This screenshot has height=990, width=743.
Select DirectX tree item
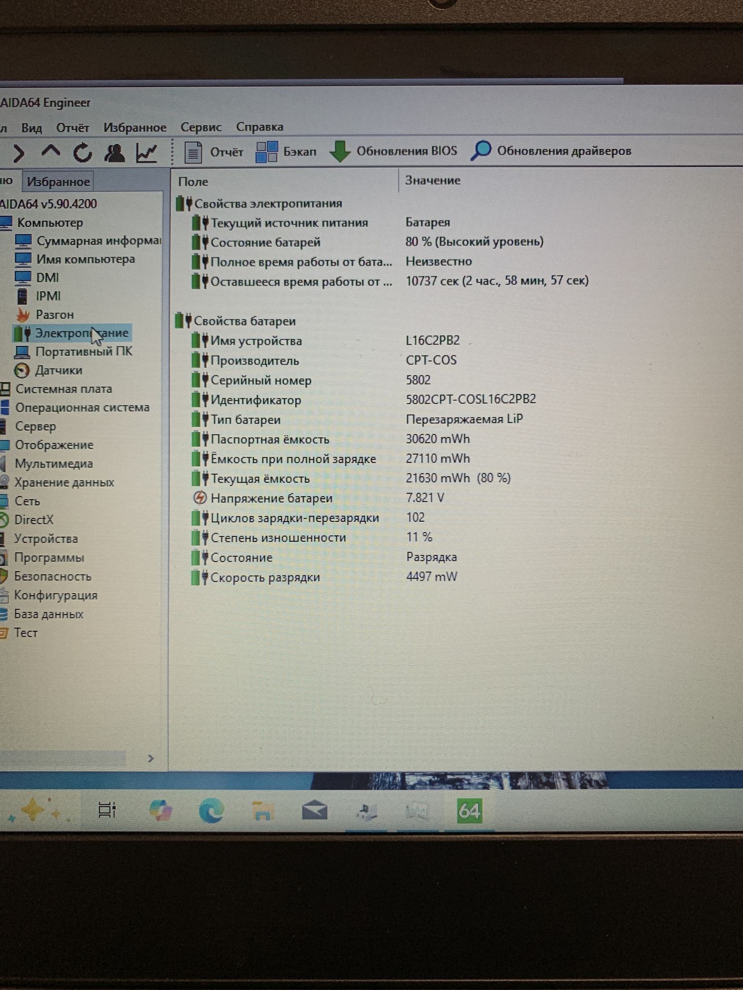tap(27, 520)
